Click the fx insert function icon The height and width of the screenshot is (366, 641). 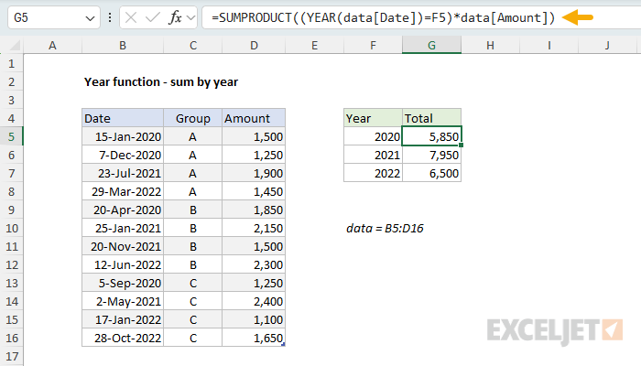(x=175, y=17)
